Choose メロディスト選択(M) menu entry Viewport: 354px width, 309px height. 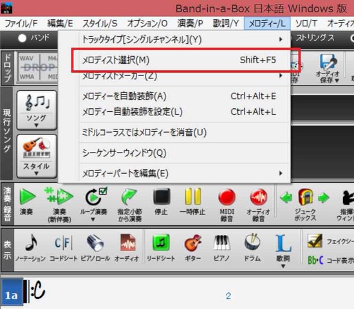(x=185, y=60)
